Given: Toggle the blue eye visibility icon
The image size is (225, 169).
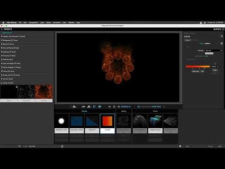Looking at the screenshot, I should point(99,107).
